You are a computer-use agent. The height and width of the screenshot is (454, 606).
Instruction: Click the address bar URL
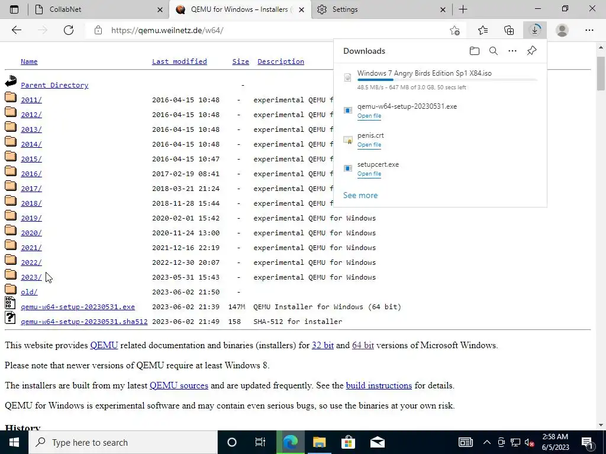tap(167, 30)
